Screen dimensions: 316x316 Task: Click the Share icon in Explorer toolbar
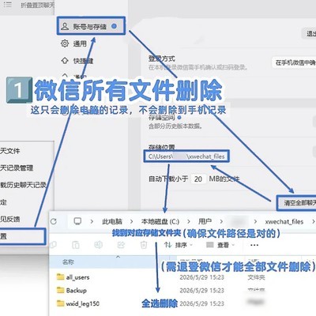click(x=121, y=245)
